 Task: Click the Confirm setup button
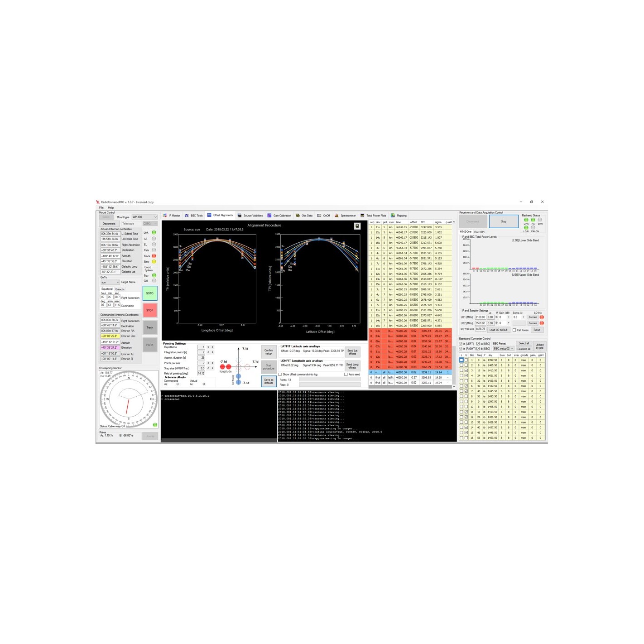[269, 352]
